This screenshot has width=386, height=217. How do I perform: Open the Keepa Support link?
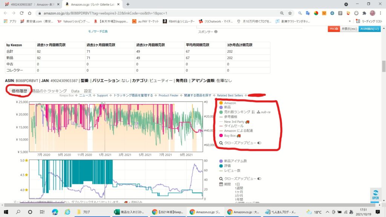[102, 95]
